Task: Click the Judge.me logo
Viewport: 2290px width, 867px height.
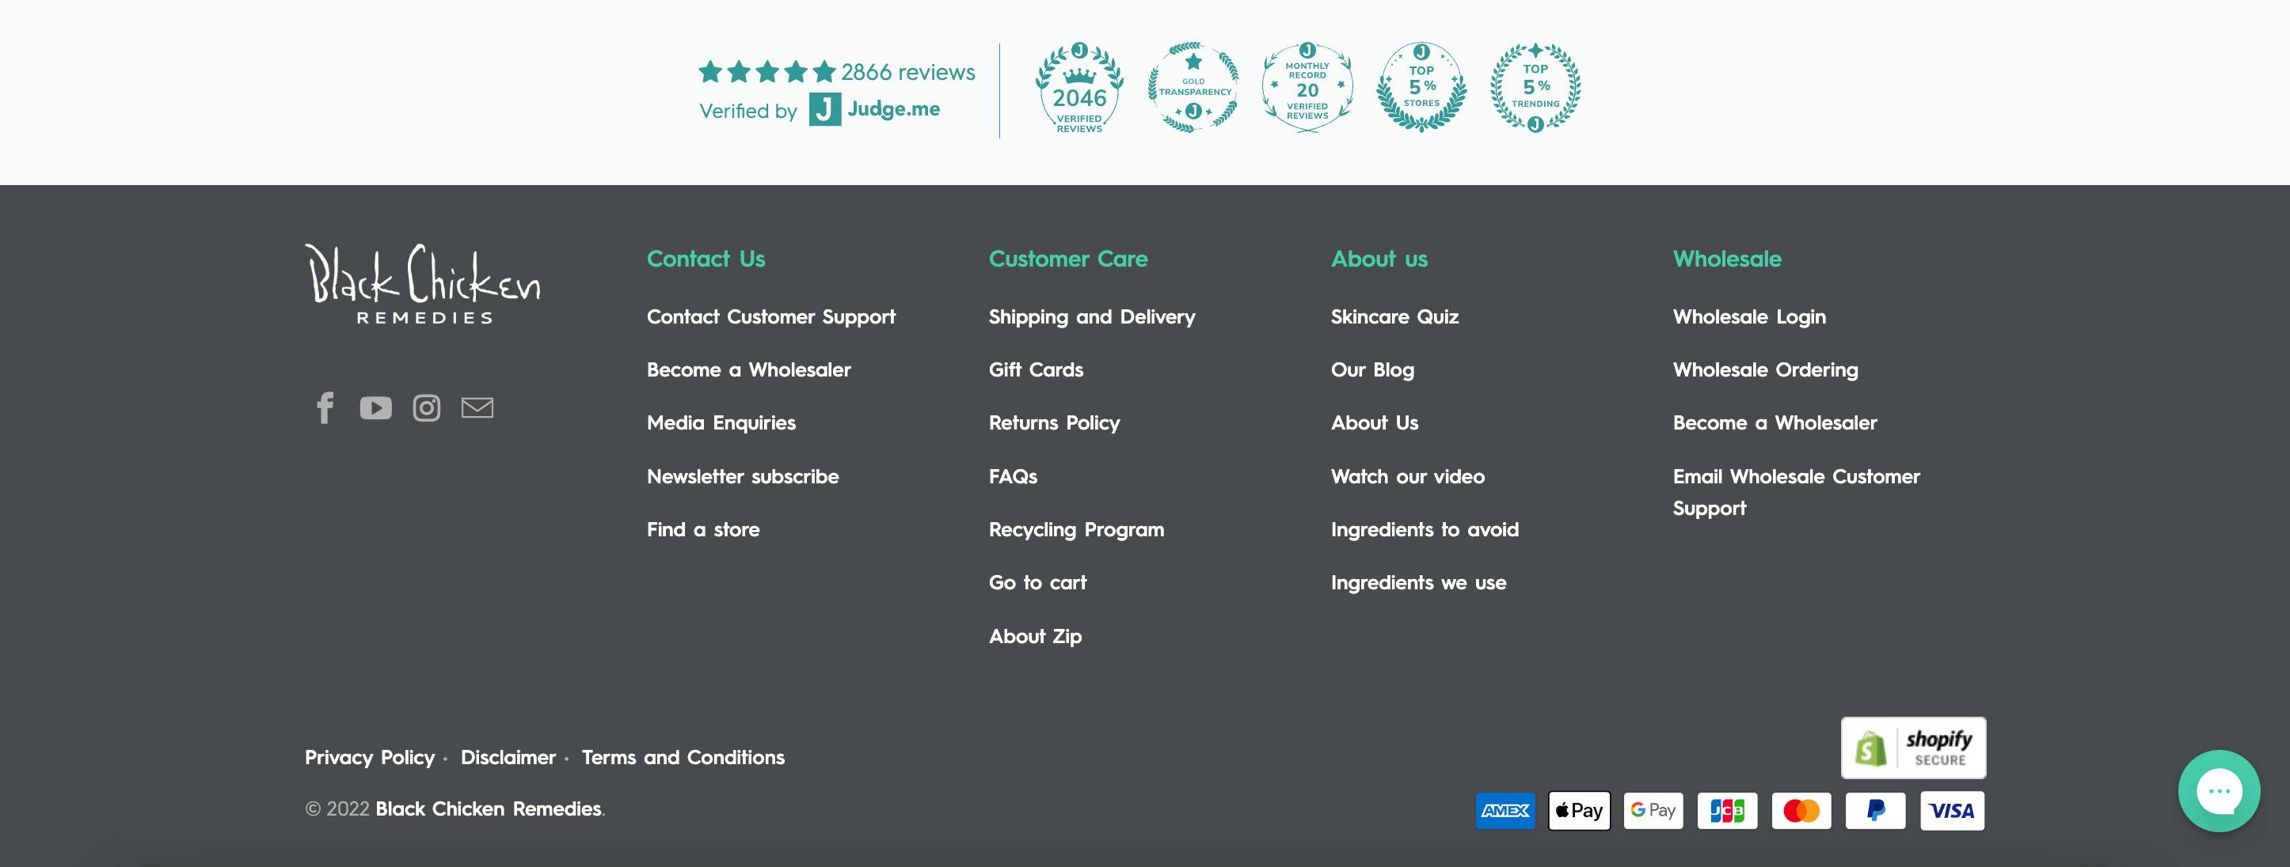Action: coord(875,109)
